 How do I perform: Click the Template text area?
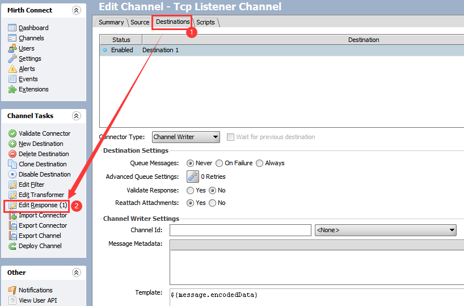click(x=317, y=297)
